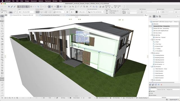Toggle the highlighted Trace button in the toolbar
The image size is (180, 101).
49,7
